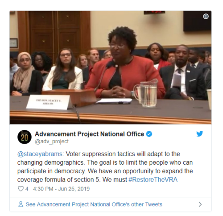Open the Advancement Project National Office profile name
The height and width of the screenshot is (216, 223).
pyautogui.click(x=89, y=134)
